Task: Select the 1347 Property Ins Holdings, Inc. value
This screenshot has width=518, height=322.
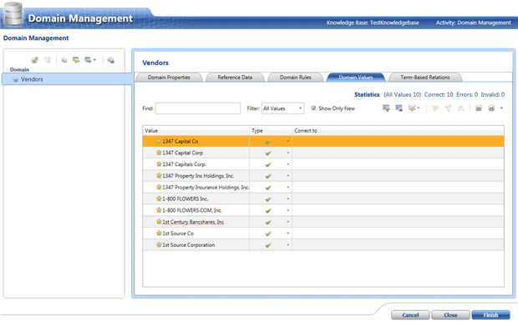Action: [x=198, y=176]
